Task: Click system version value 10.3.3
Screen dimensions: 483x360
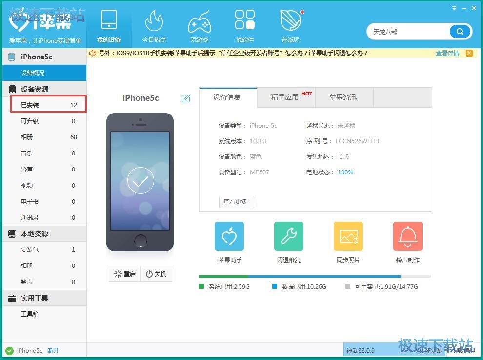Action: point(258,141)
